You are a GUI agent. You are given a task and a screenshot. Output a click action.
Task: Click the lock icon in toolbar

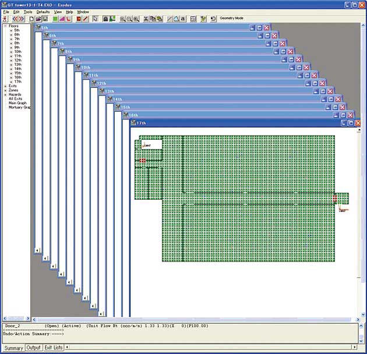coord(105,19)
